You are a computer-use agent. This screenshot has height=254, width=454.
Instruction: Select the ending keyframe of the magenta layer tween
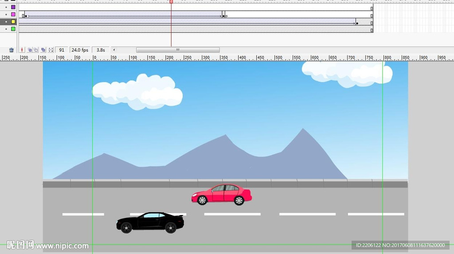pyautogui.click(x=223, y=16)
